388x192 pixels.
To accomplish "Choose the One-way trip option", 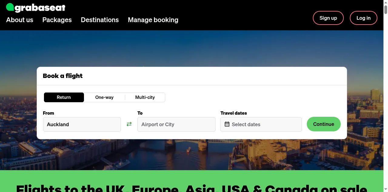I will click(x=104, y=97).
